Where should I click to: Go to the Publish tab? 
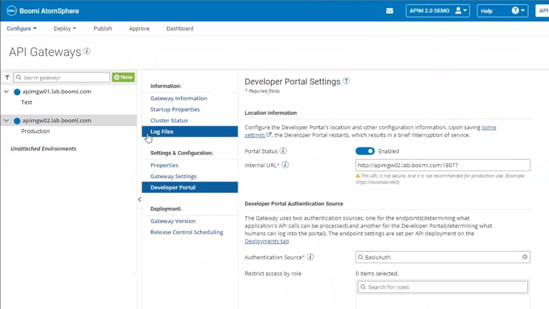(103, 28)
